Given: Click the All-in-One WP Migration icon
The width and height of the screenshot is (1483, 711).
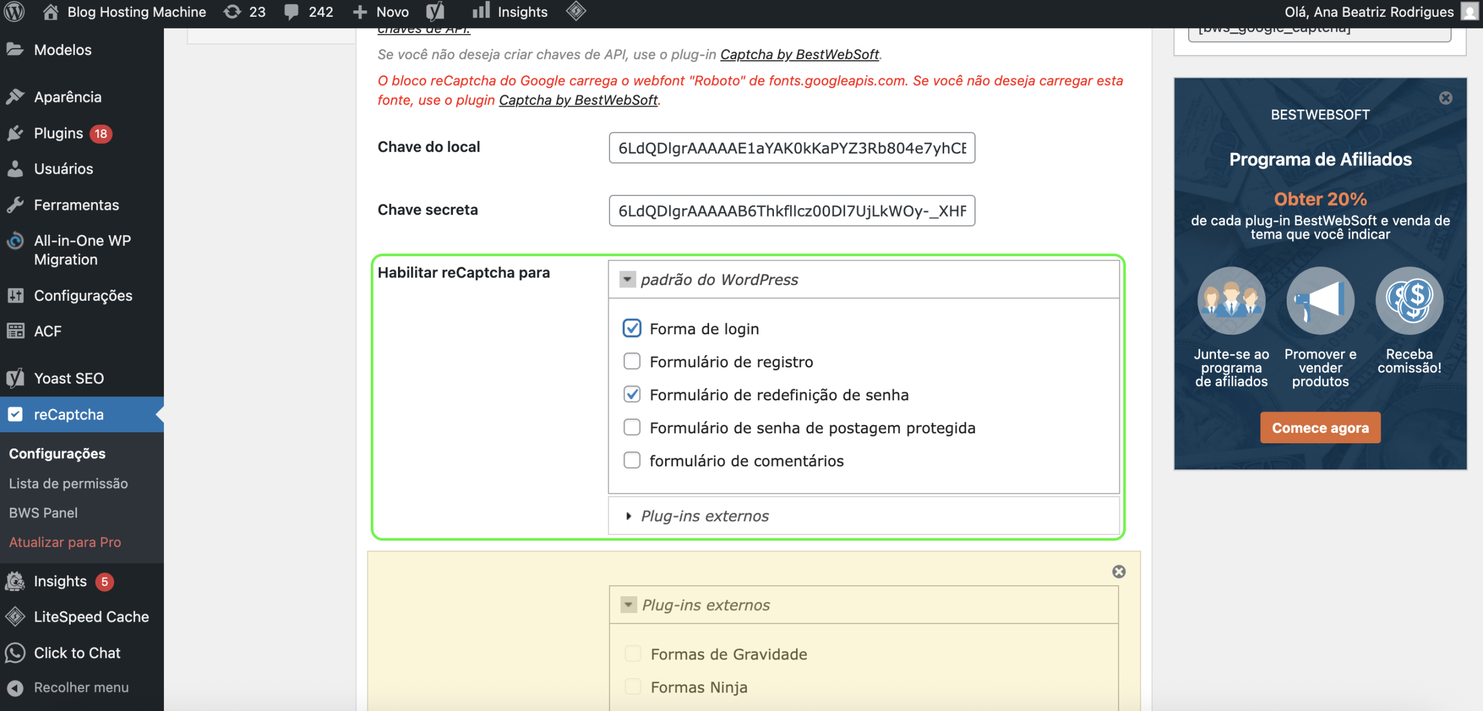Looking at the screenshot, I should point(15,240).
